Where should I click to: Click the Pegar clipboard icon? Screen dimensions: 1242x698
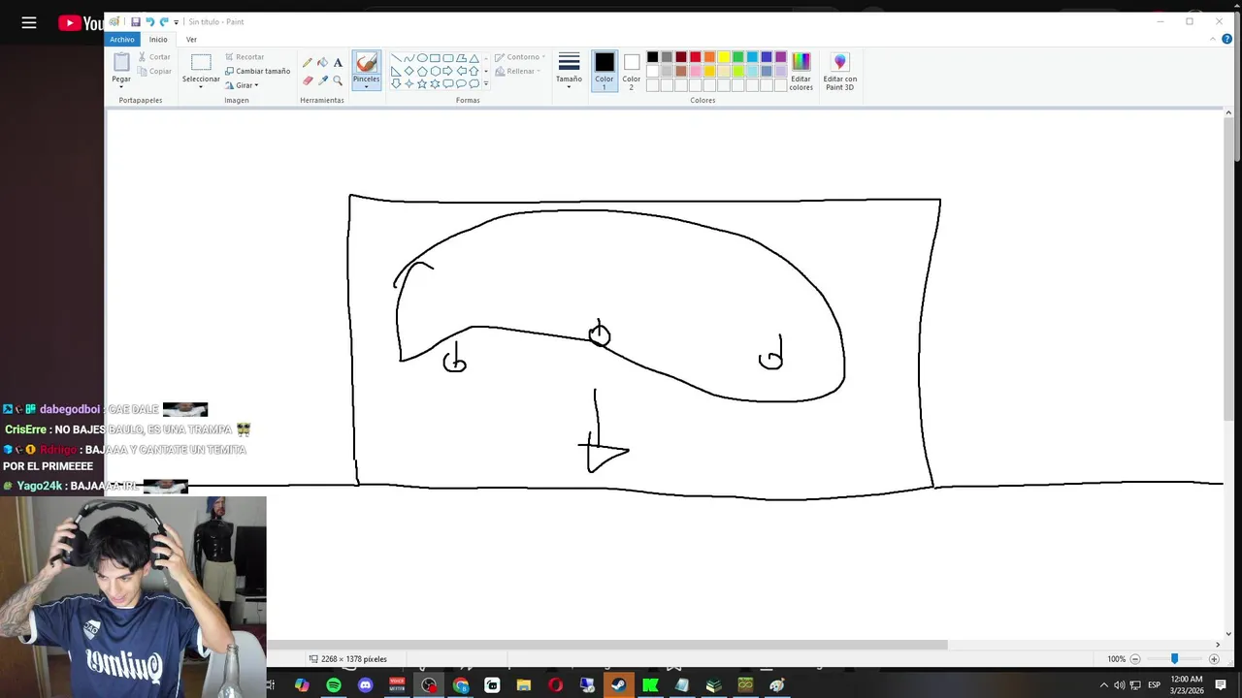[121, 62]
